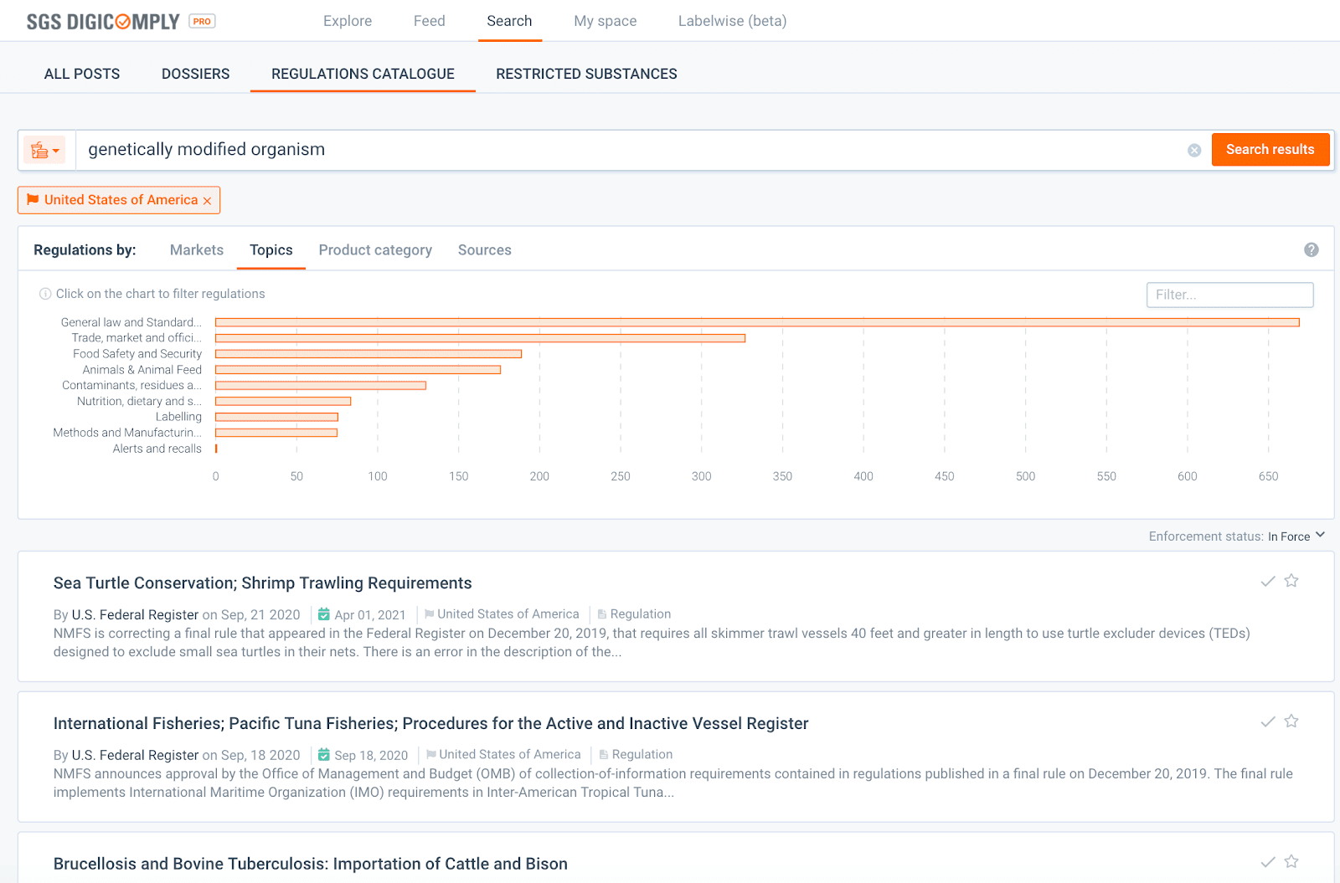Filter by the Methods and Manufacturin bar
Image resolution: width=1340 pixels, height=883 pixels.
[x=276, y=433]
